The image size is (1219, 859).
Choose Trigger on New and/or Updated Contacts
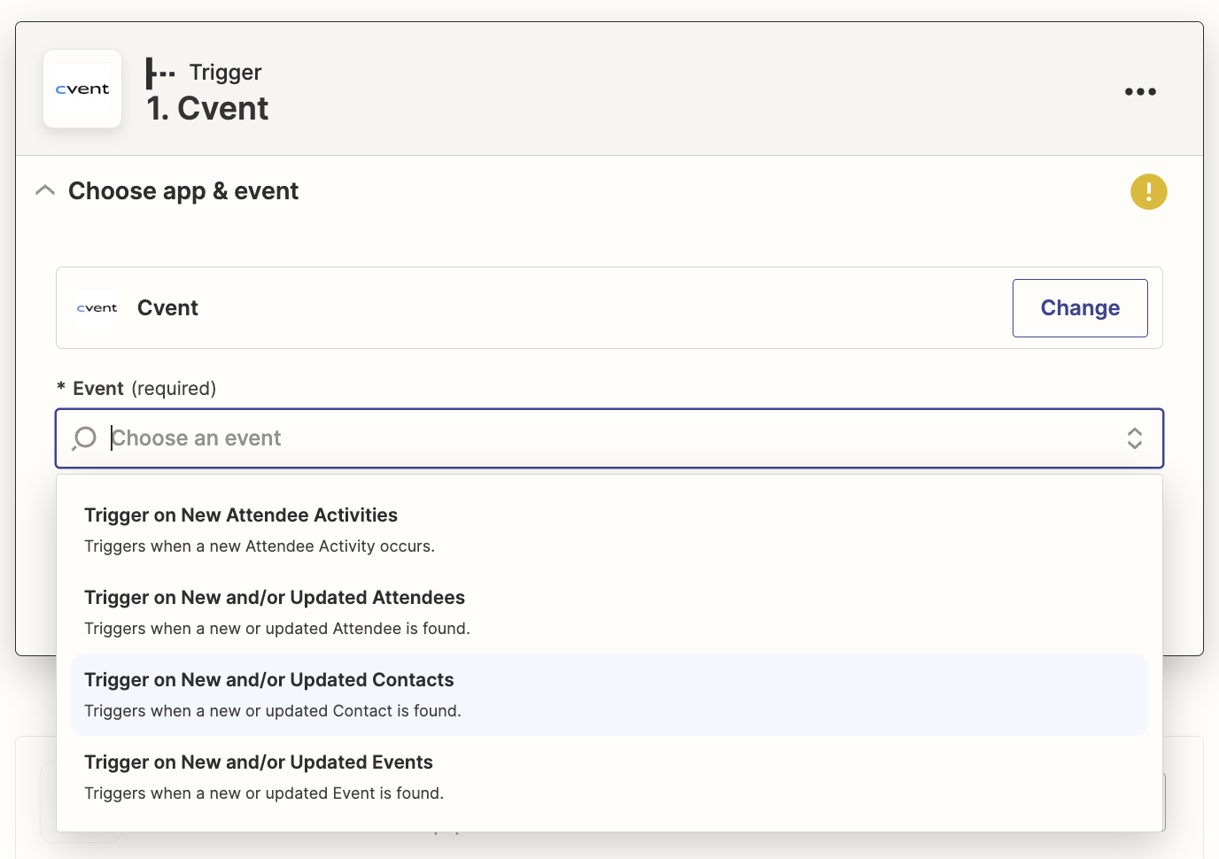point(609,695)
